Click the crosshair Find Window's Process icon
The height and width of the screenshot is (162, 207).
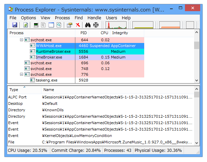(x=96, y=25)
